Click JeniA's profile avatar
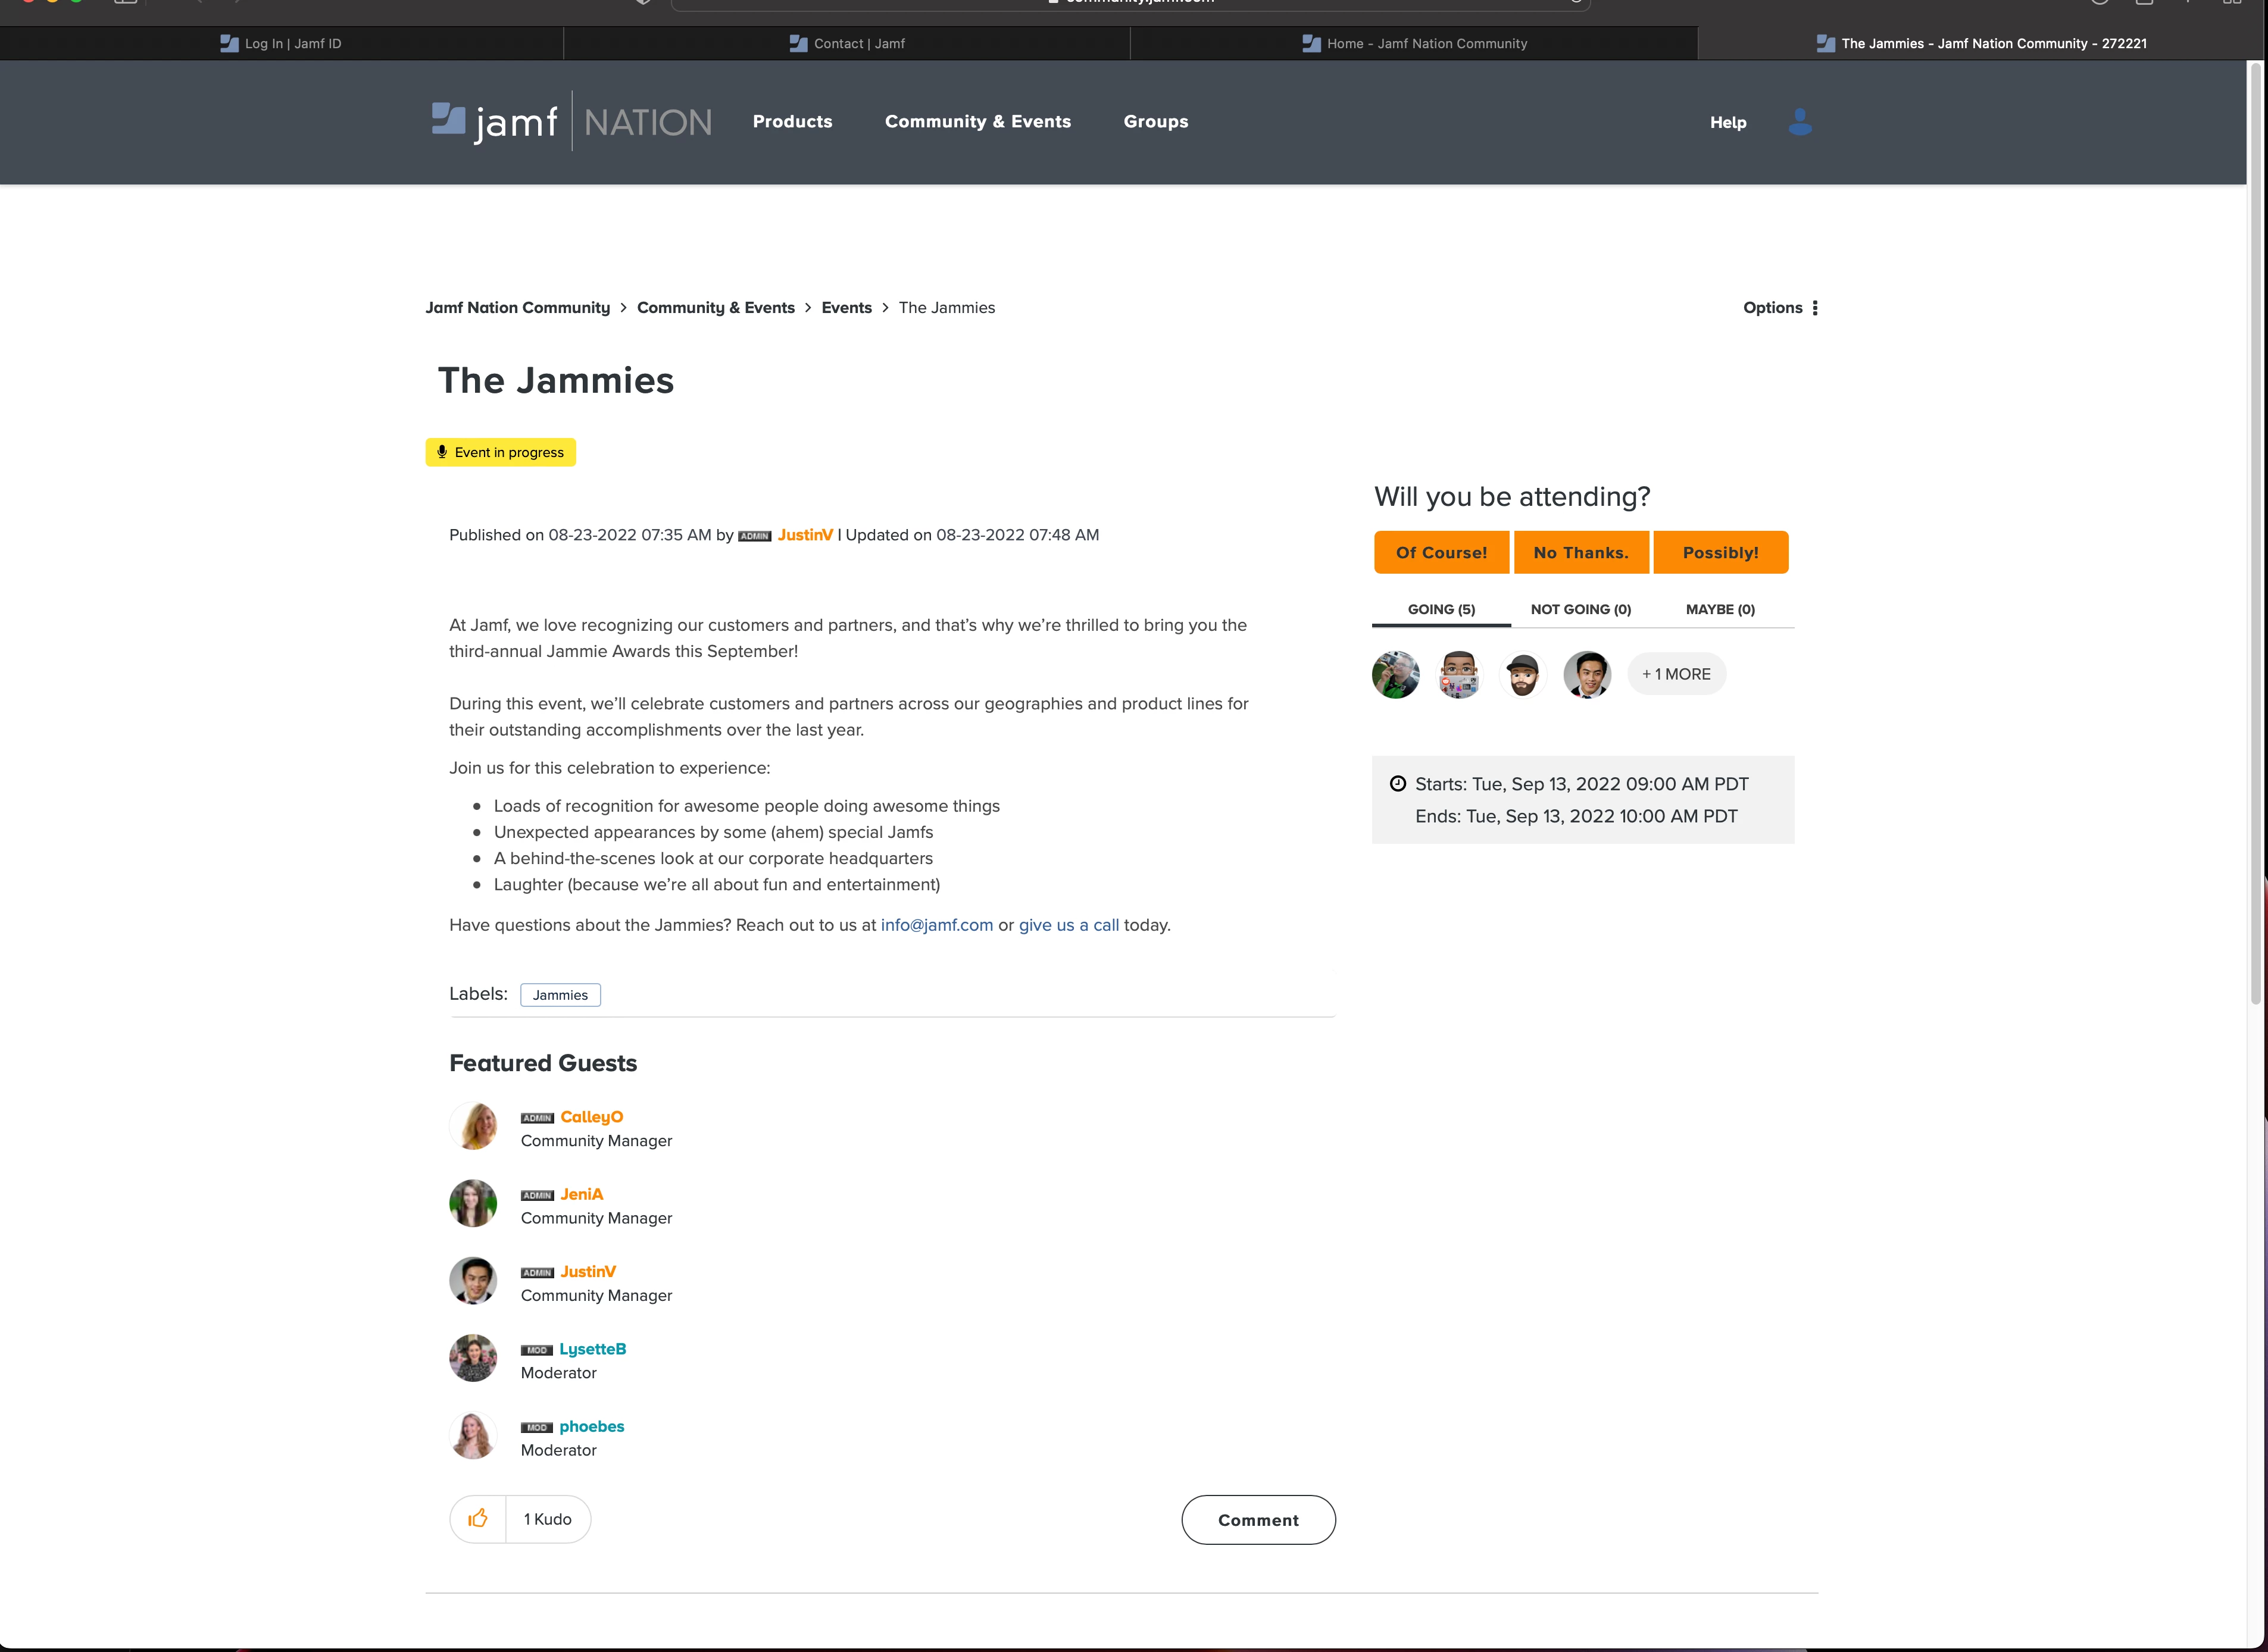The width and height of the screenshot is (2268, 1652). click(x=473, y=1204)
